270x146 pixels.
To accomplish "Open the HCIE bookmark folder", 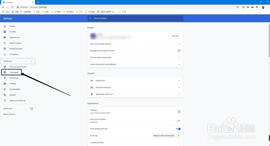I will (x=122, y=12).
